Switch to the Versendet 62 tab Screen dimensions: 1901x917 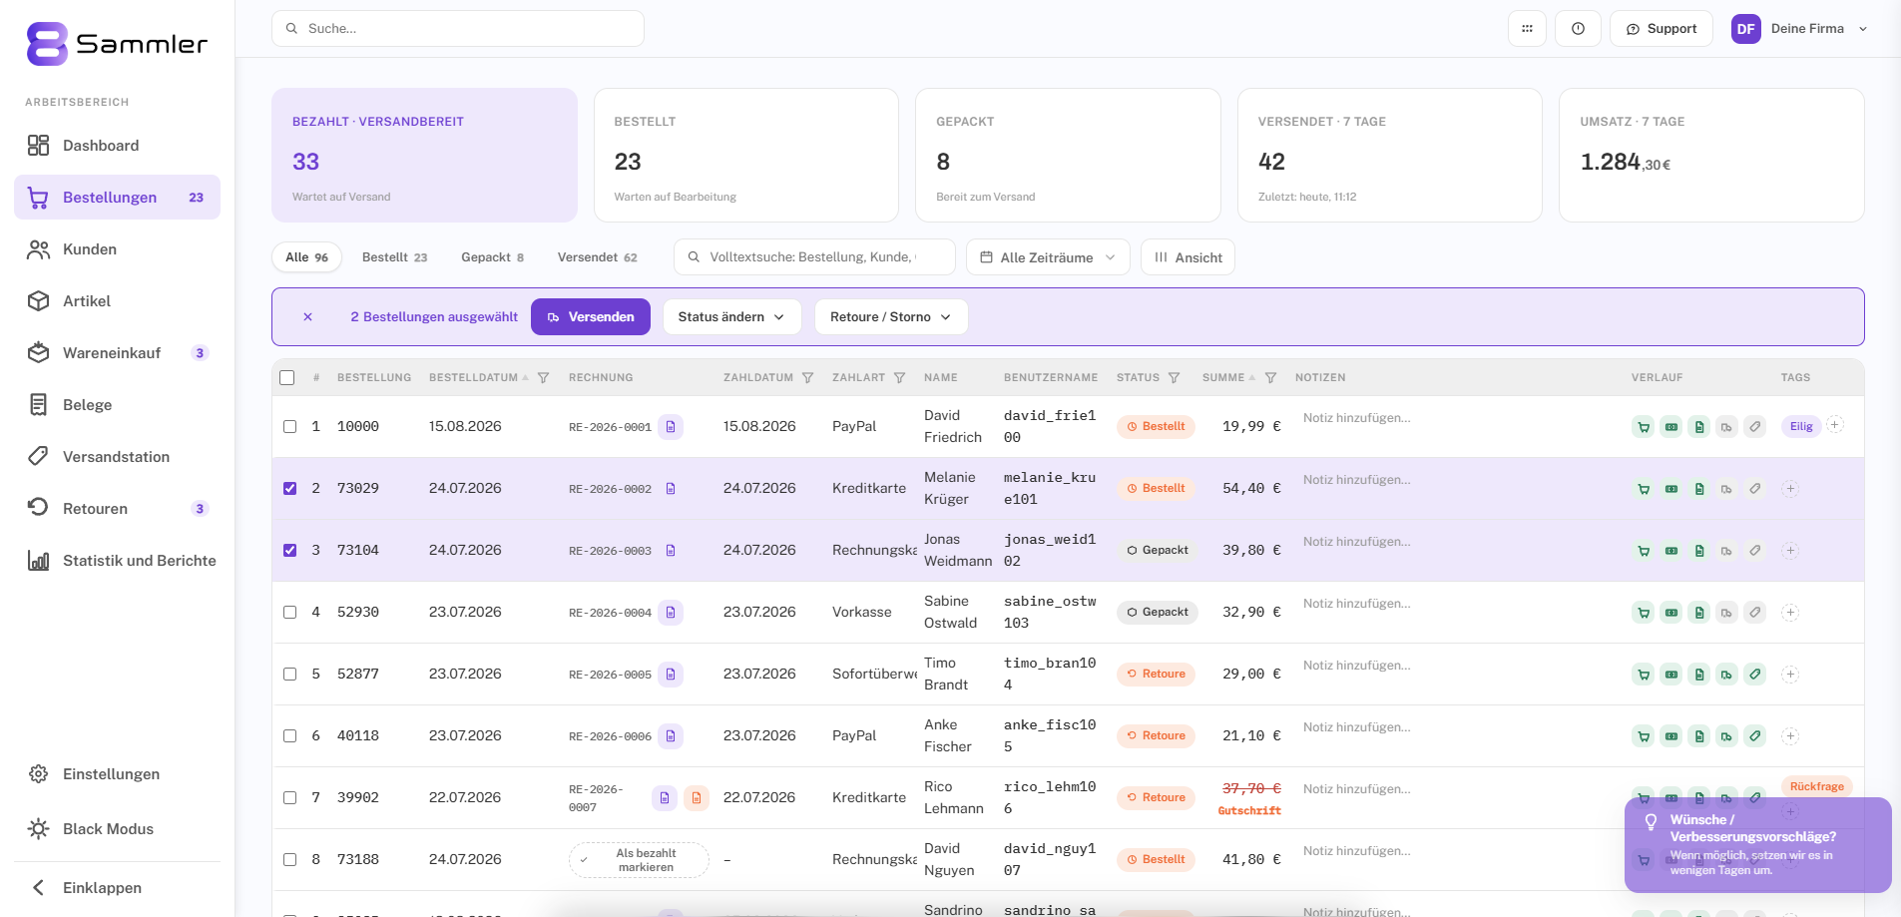(x=597, y=257)
